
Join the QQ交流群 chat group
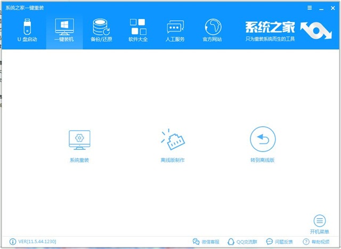tap(244, 242)
